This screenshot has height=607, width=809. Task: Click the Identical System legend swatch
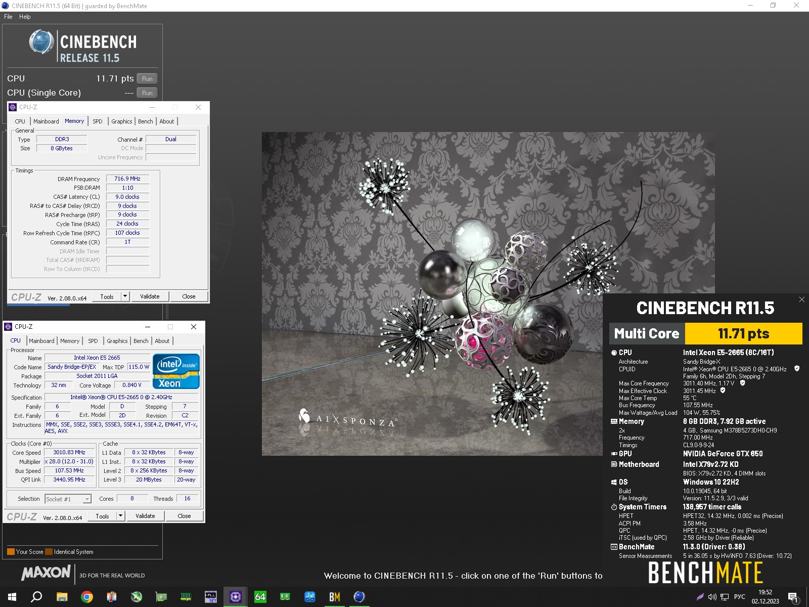[x=49, y=552]
